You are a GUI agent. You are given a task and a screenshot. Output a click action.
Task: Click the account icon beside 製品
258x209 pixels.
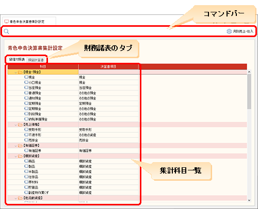coord(26,166)
